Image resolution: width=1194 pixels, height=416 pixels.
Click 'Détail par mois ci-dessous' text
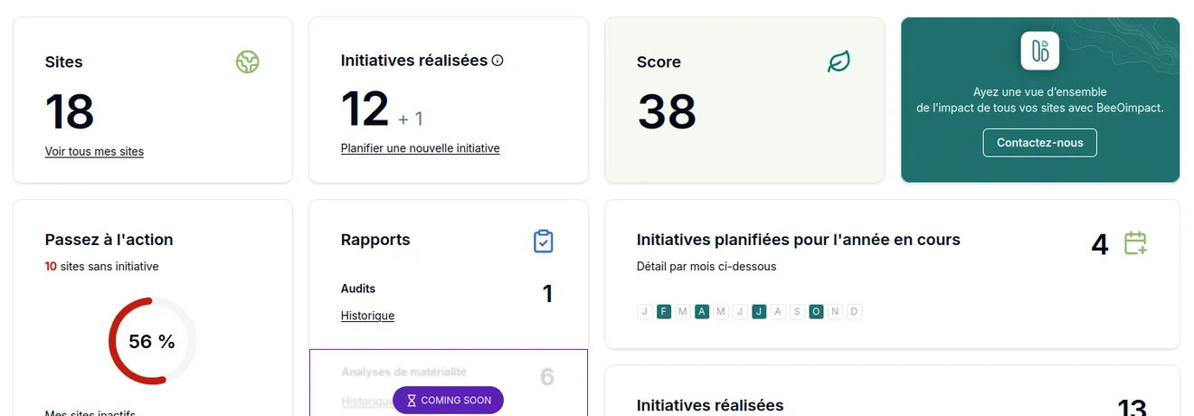tap(706, 267)
